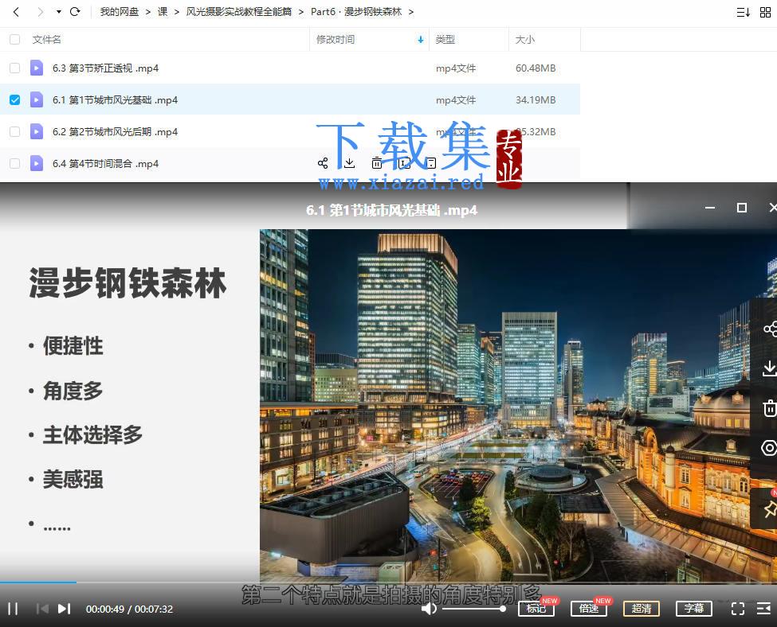This screenshot has width=777, height=627.
Task: Toggle the blue sort direction arrow
Action: click(421, 40)
